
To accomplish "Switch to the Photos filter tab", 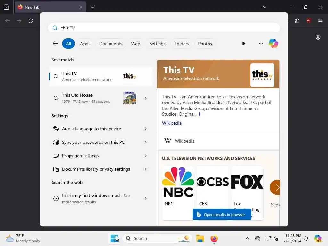I will tap(205, 44).
